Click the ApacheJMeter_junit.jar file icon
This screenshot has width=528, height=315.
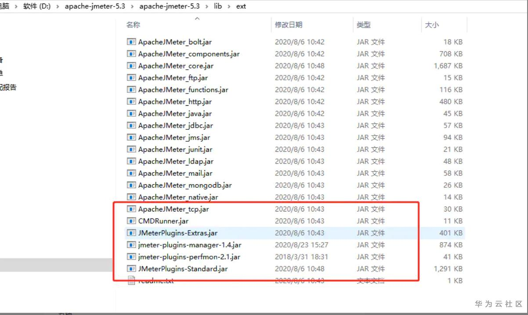(x=131, y=149)
